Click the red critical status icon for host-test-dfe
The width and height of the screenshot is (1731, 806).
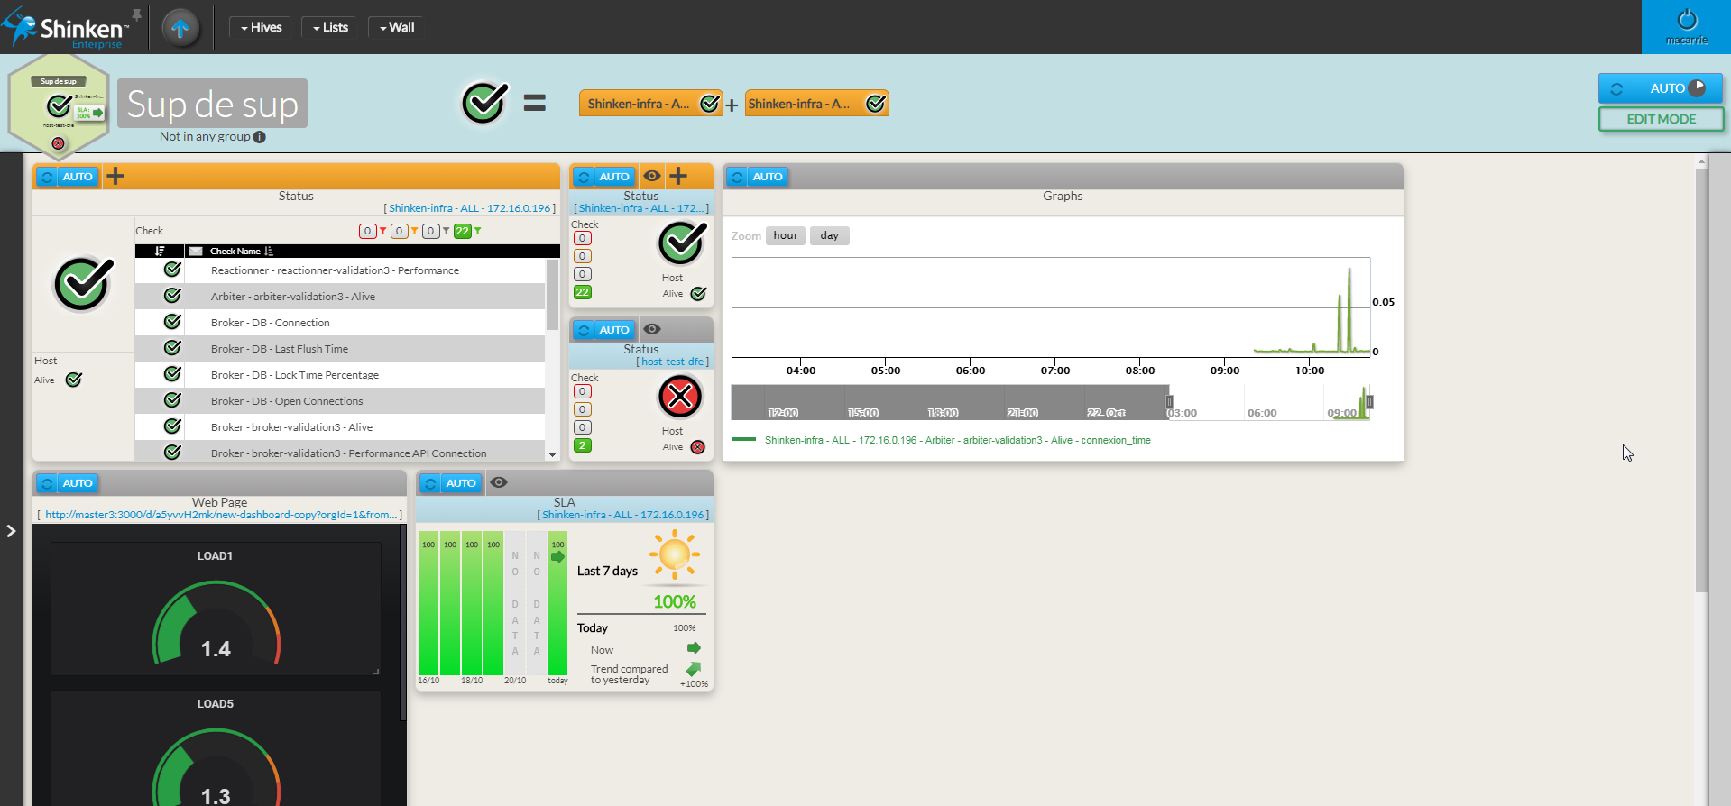point(680,397)
